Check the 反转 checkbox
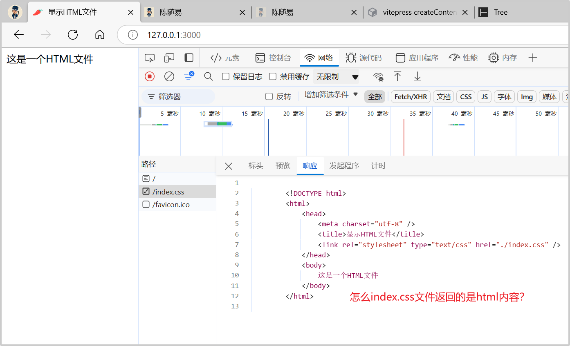570x346 pixels. (269, 96)
